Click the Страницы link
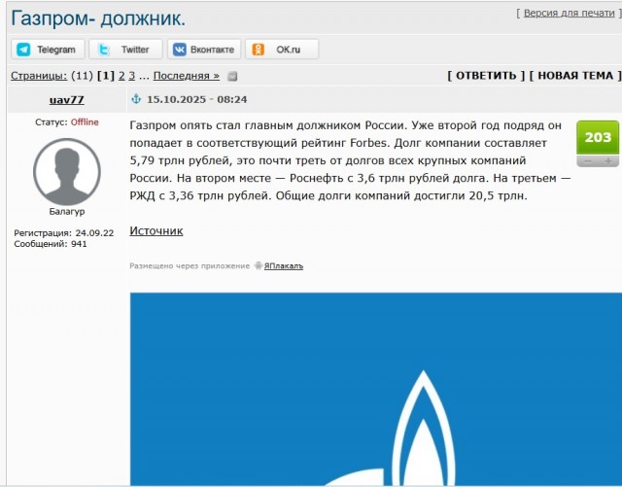Screen dimensions: 622x487 (39, 76)
